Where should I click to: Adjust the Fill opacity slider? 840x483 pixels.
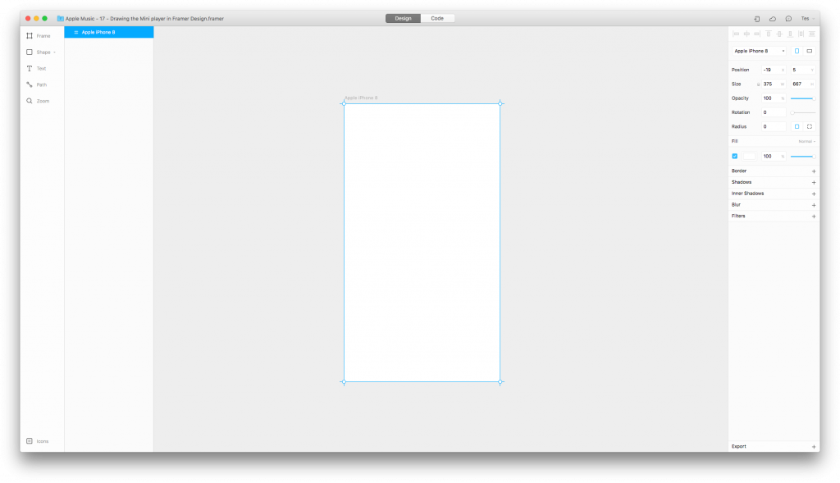point(803,157)
